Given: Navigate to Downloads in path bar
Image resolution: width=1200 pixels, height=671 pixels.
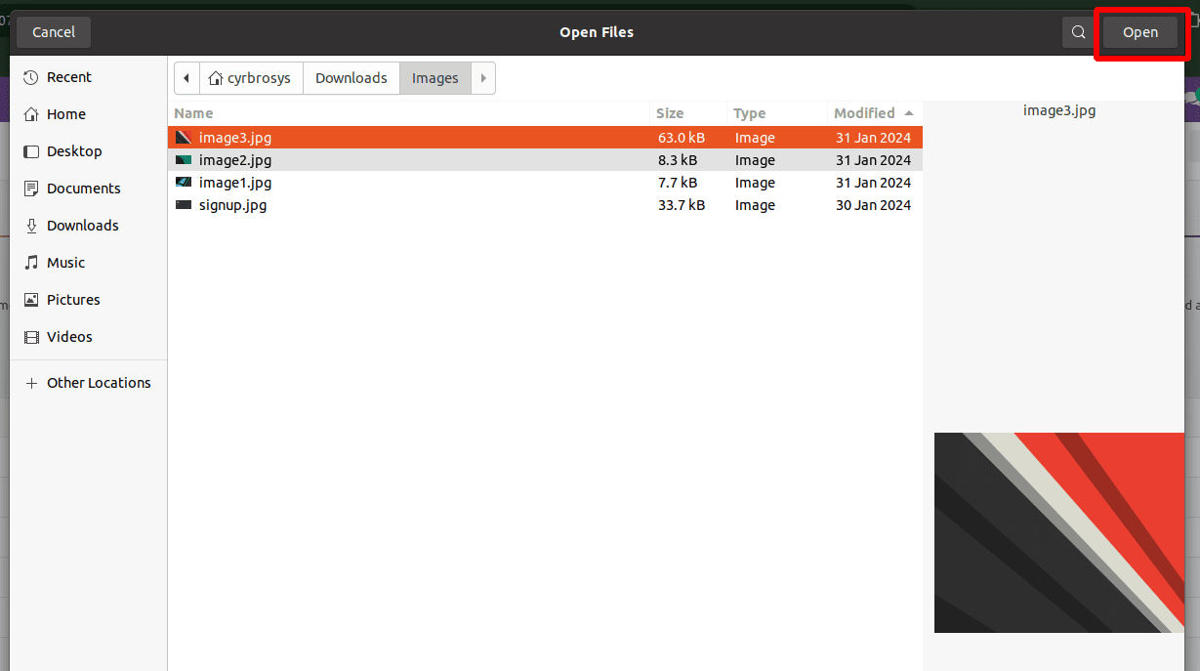Looking at the screenshot, I should [x=352, y=78].
